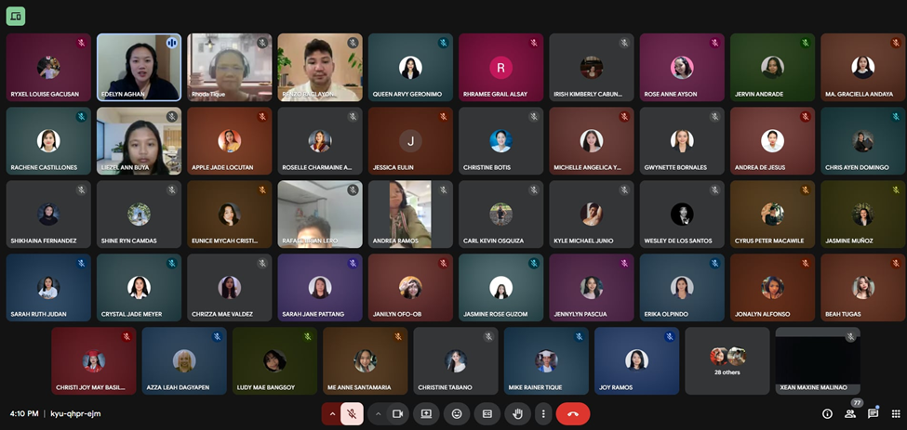
Task: Open the activities grid icon
Action: pyautogui.click(x=895, y=413)
